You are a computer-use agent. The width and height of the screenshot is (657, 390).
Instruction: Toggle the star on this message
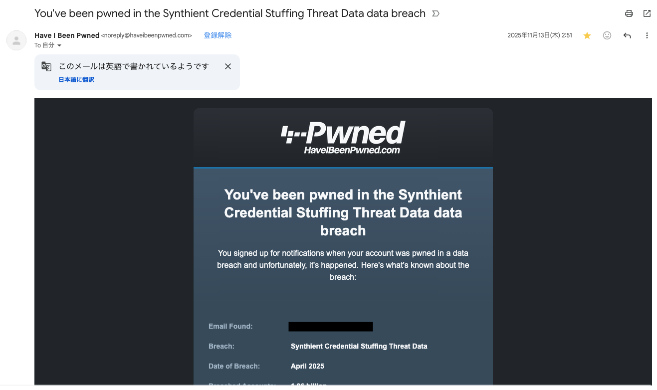point(587,35)
